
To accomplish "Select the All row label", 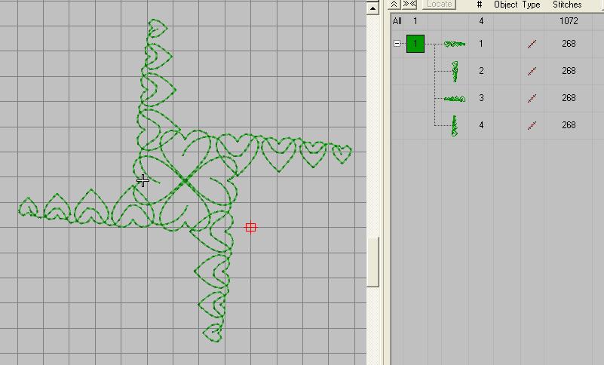I will click(x=397, y=21).
